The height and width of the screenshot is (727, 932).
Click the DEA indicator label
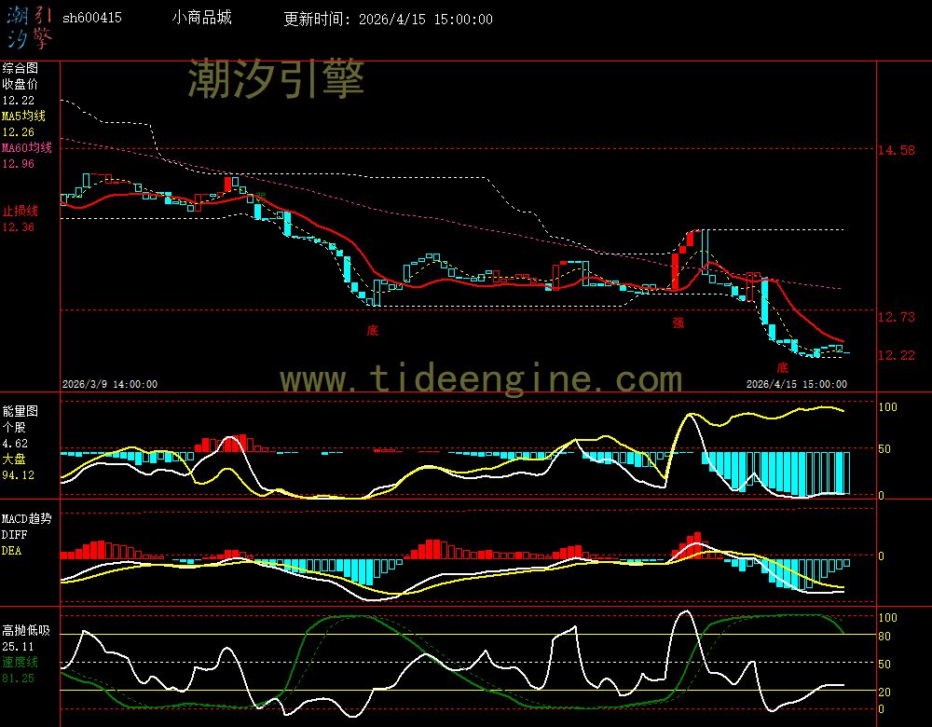pyautogui.click(x=12, y=550)
